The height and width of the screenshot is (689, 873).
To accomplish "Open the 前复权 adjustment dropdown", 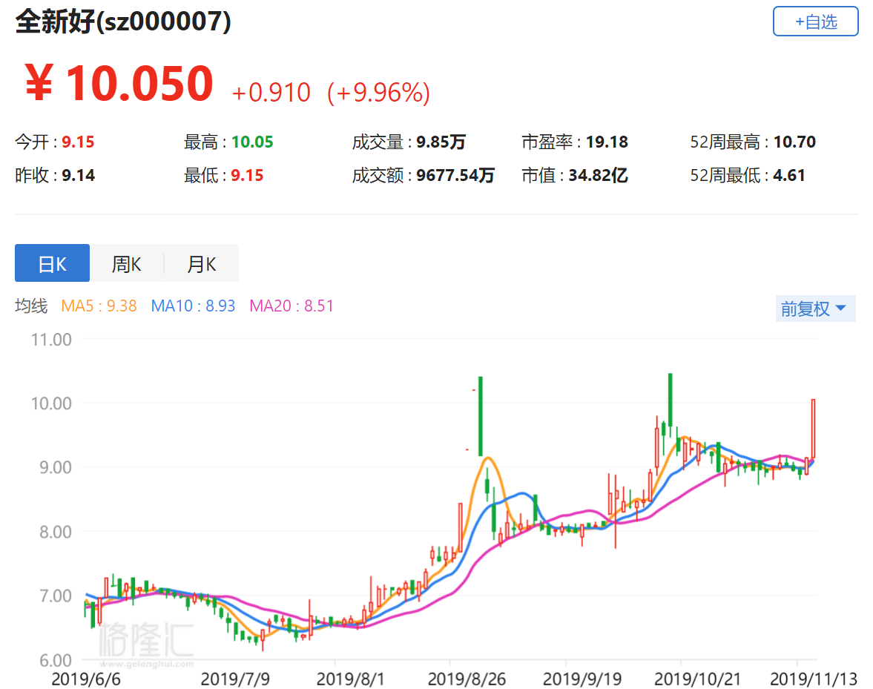I will pyautogui.click(x=815, y=309).
